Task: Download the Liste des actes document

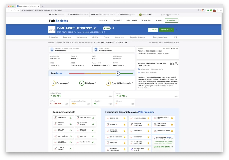Action: 93,118
